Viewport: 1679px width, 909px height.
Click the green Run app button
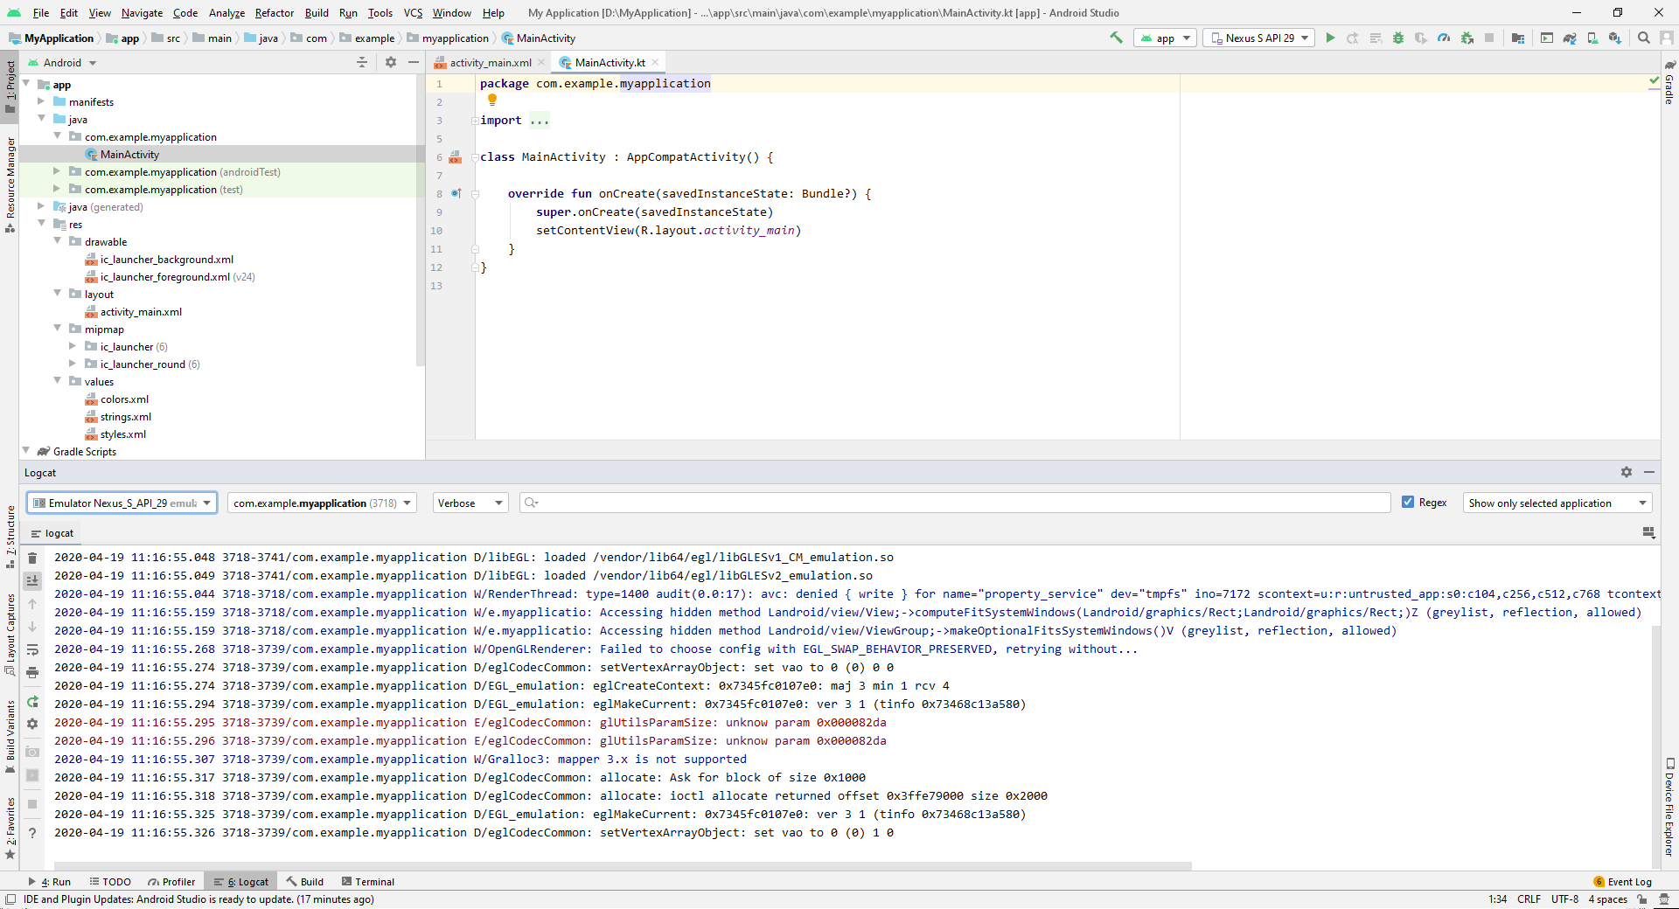click(x=1330, y=38)
